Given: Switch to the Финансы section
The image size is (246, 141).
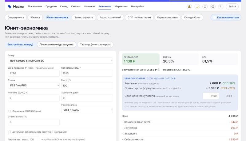Looking at the screenshot, I should (89, 6).
